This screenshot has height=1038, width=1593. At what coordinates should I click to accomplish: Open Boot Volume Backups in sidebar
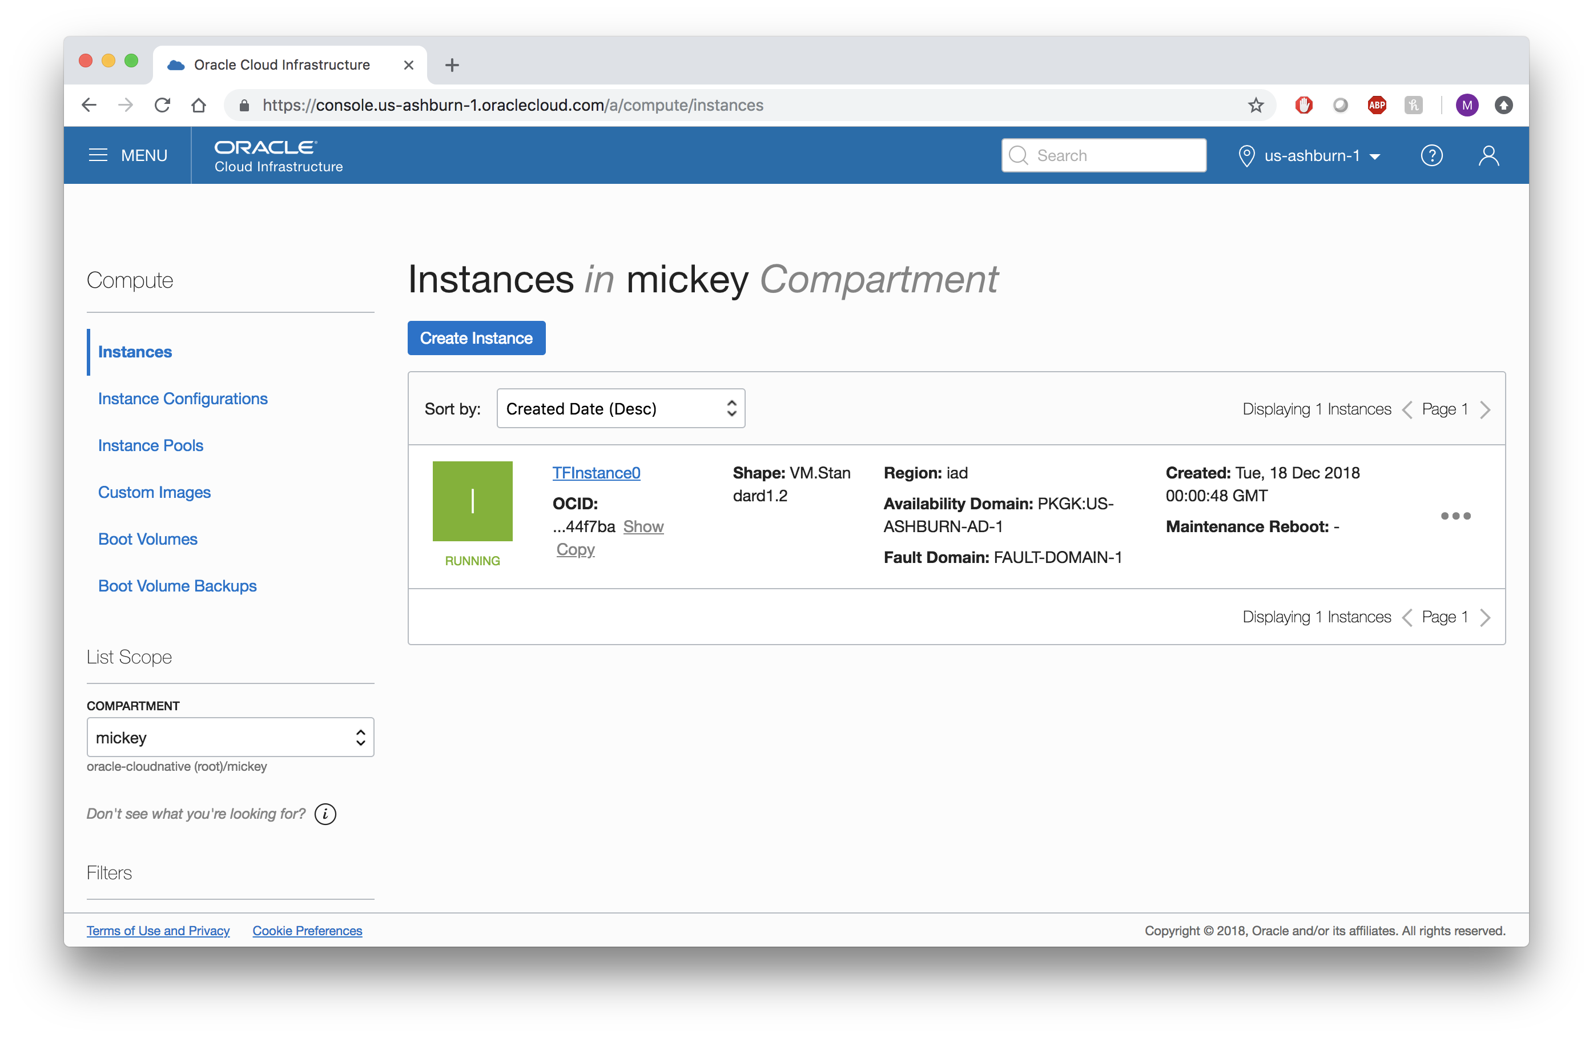[176, 586]
